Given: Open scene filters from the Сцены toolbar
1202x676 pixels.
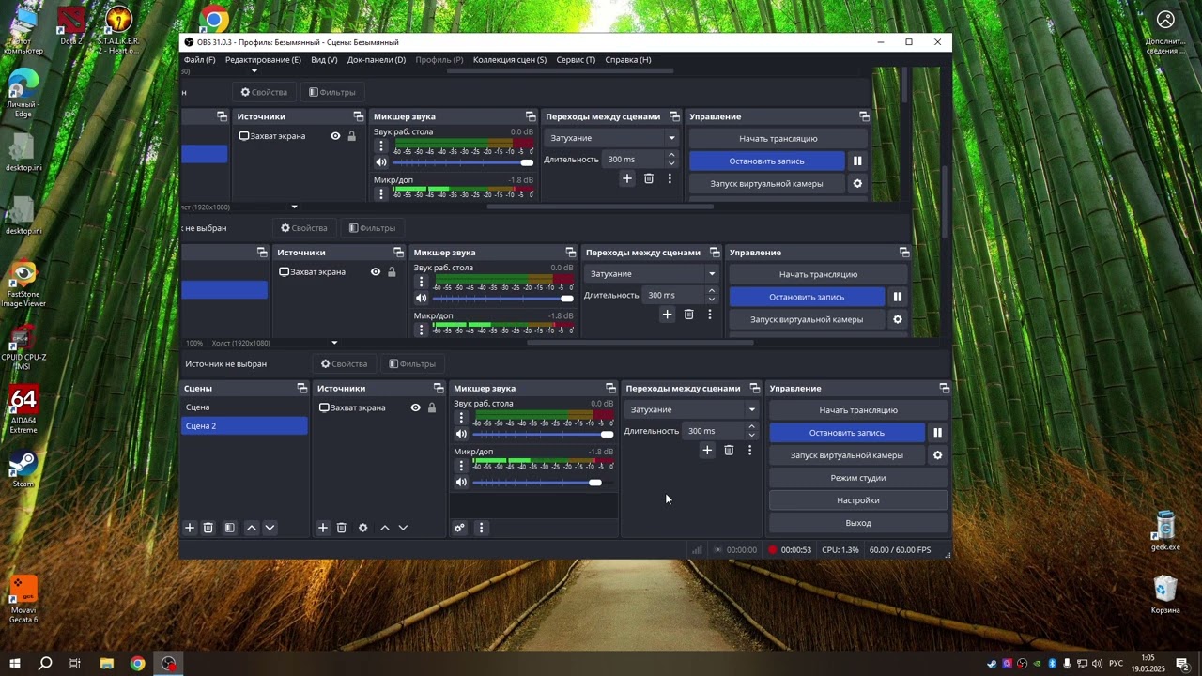Looking at the screenshot, I should pyautogui.click(x=229, y=528).
